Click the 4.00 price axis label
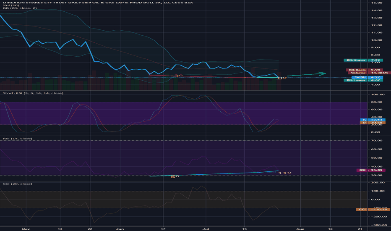Screen dimensions: 391x231 (x=375, y=85)
